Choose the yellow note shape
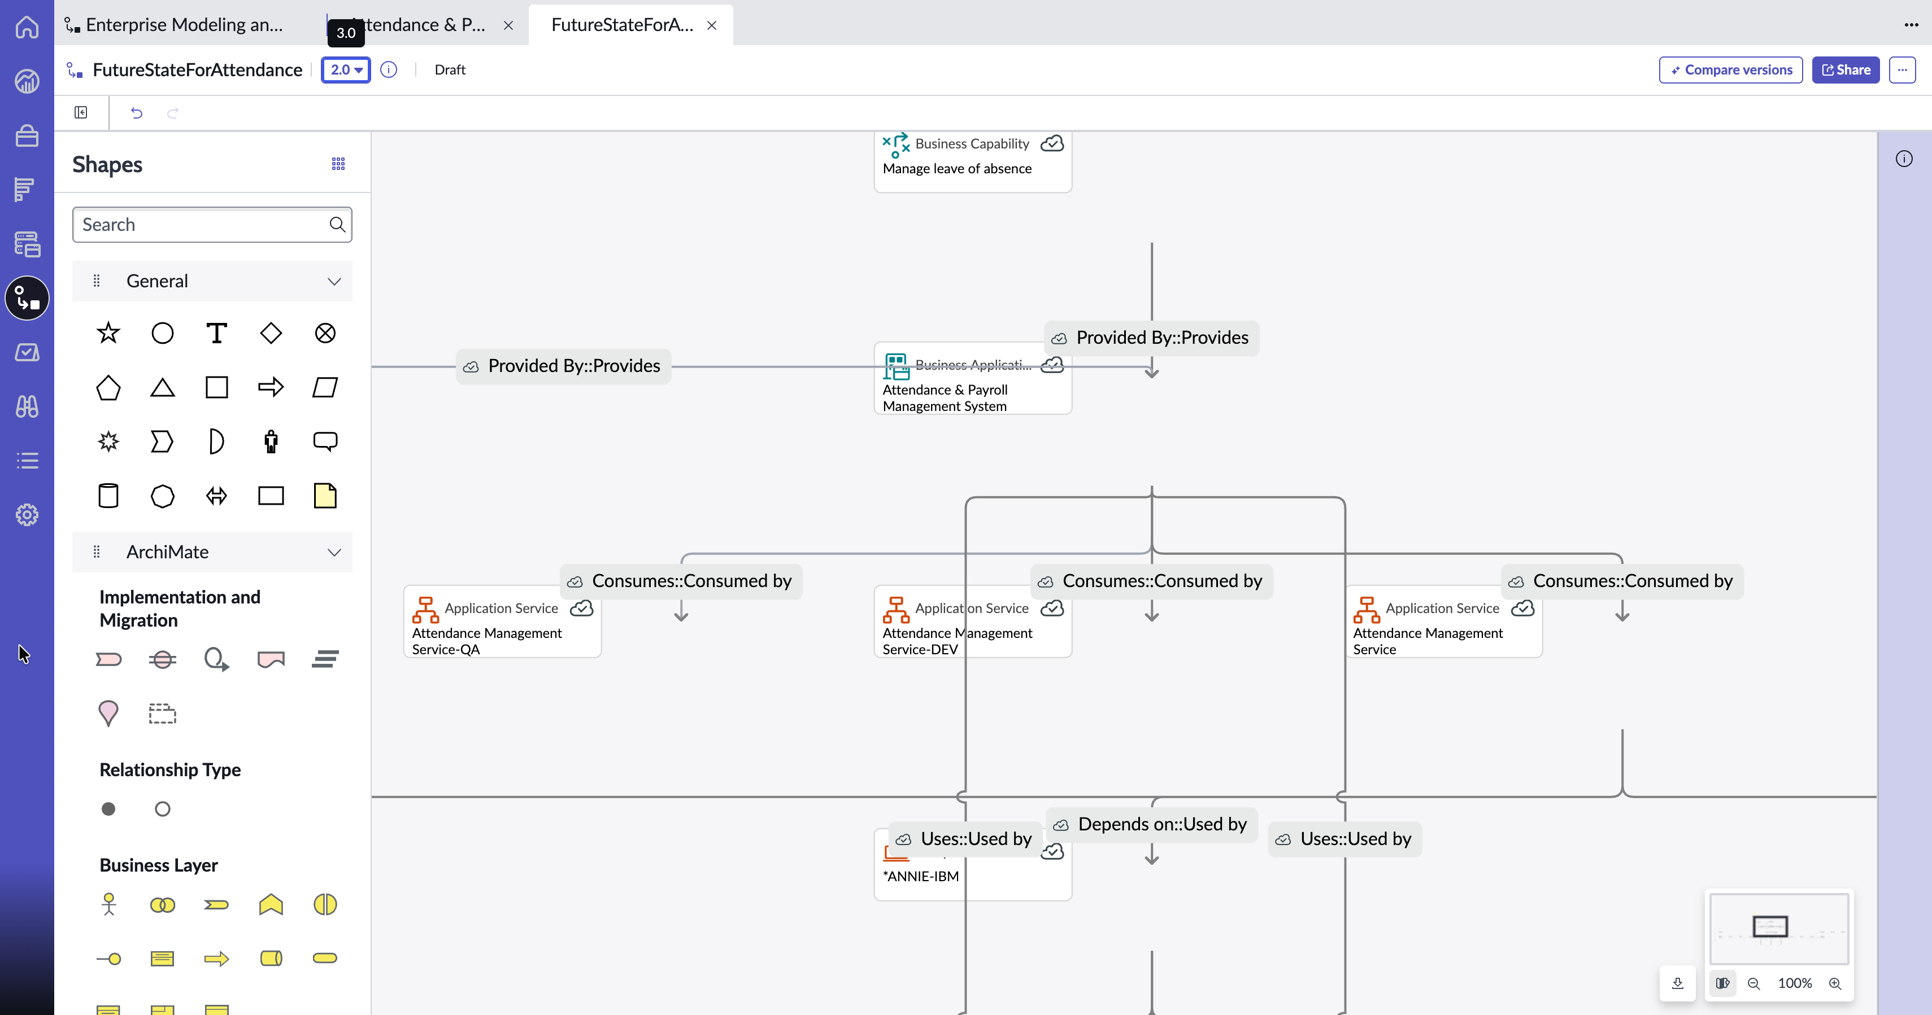 [x=325, y=496]
